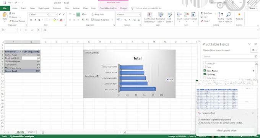
Task: Toggle italic formatting
Action: [x=35, y=20]
